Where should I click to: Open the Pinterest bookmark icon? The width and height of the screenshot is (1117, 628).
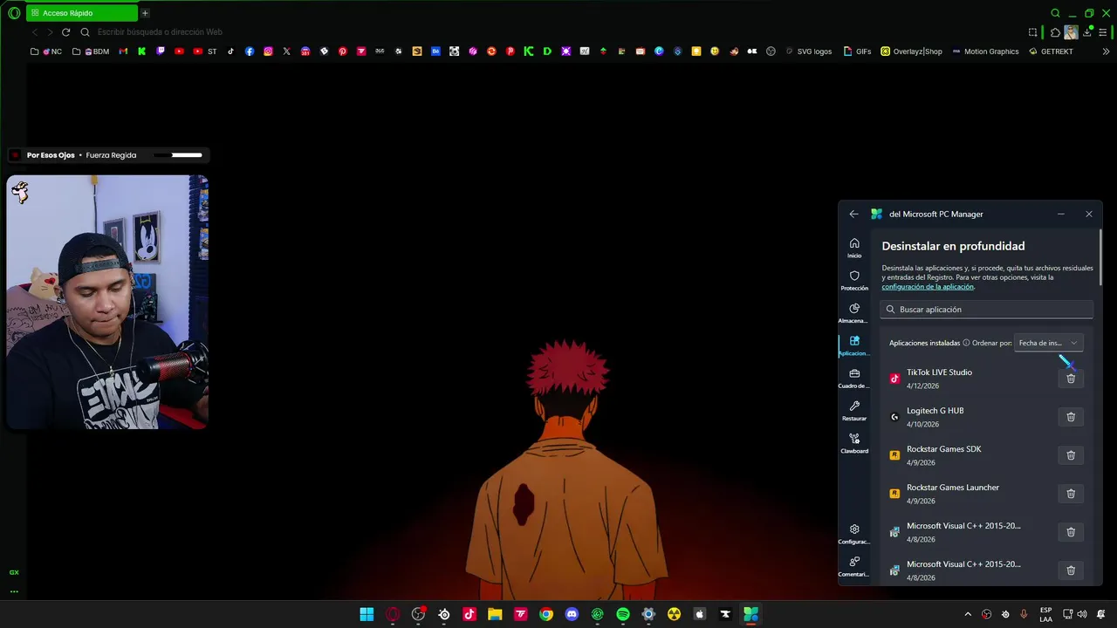(x=342, y=51)
